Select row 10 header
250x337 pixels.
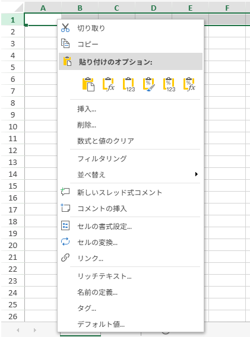pyautogui.click(x=12, y=126)
